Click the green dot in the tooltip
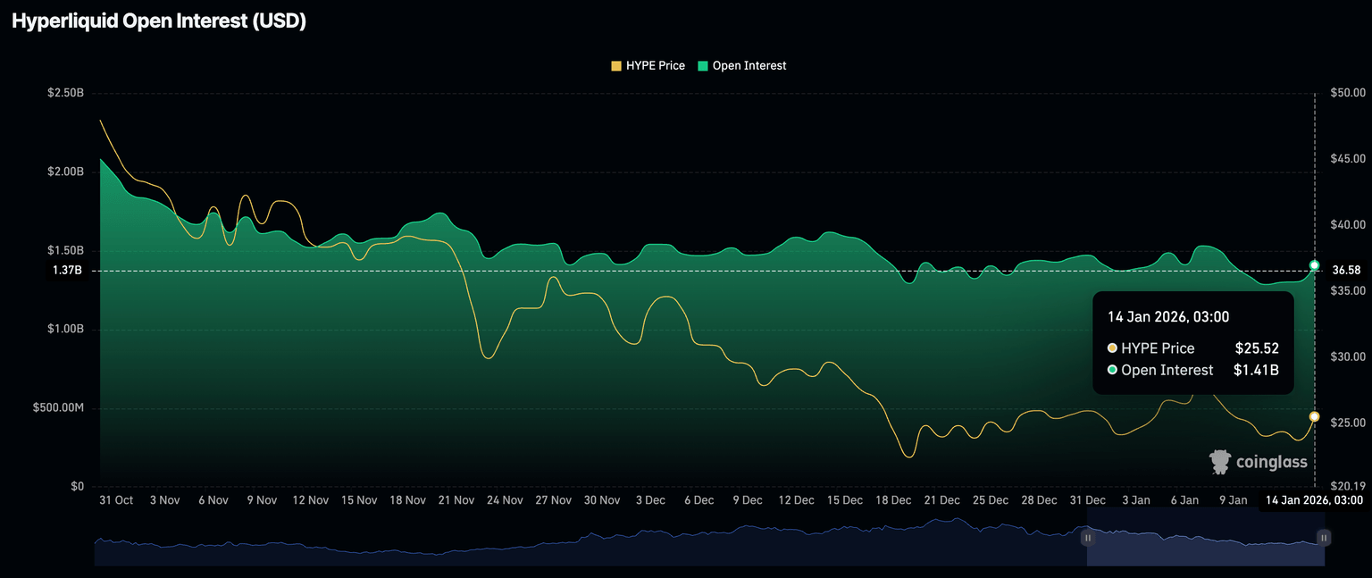Screen dimensions: 1372x578 pos(1112,370)
